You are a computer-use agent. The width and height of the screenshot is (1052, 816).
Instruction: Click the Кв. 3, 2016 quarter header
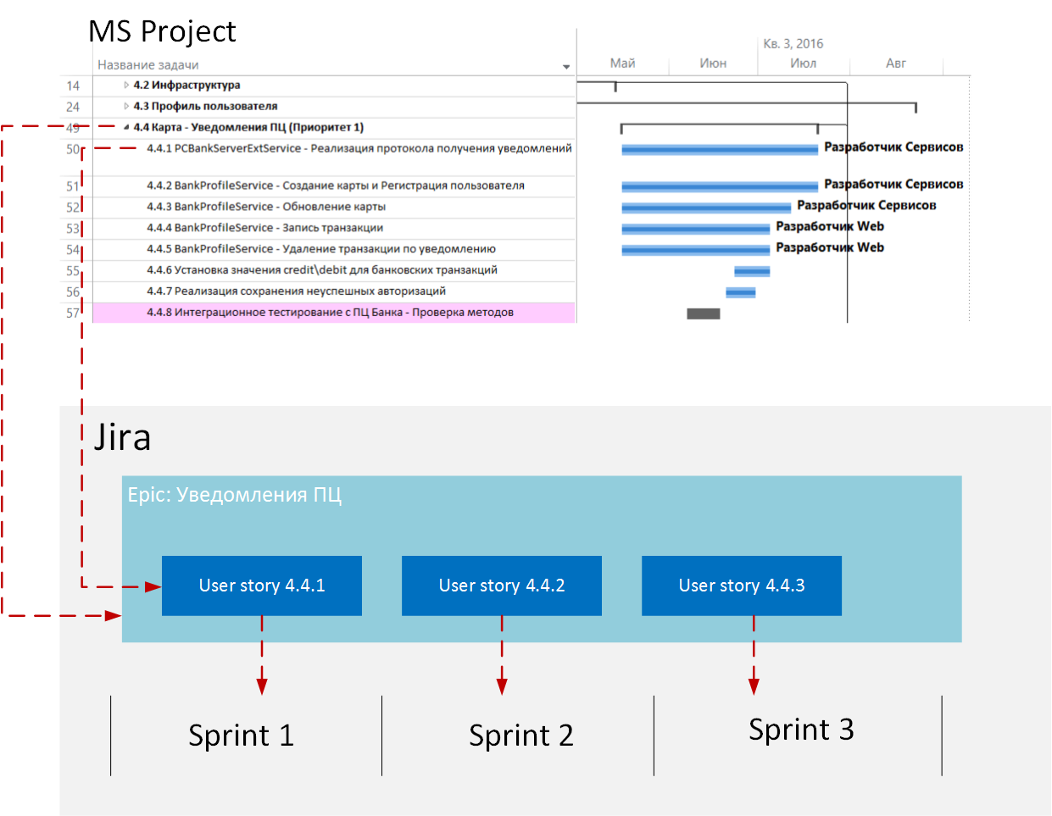coord(793,44)
